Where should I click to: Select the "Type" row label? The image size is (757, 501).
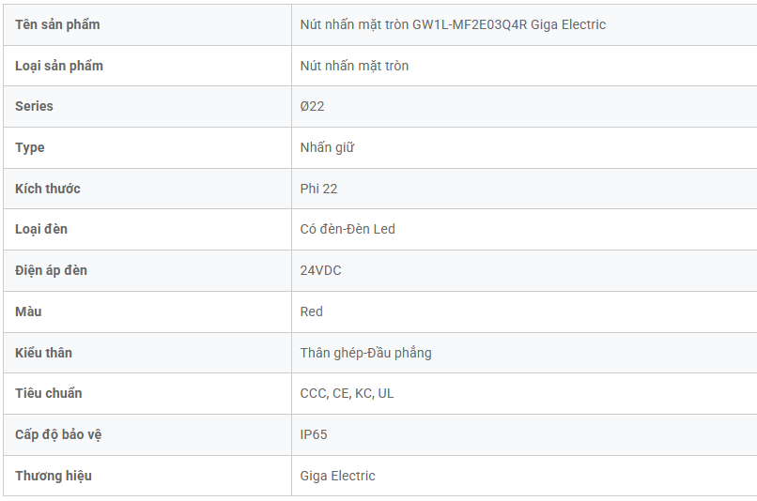30,147
